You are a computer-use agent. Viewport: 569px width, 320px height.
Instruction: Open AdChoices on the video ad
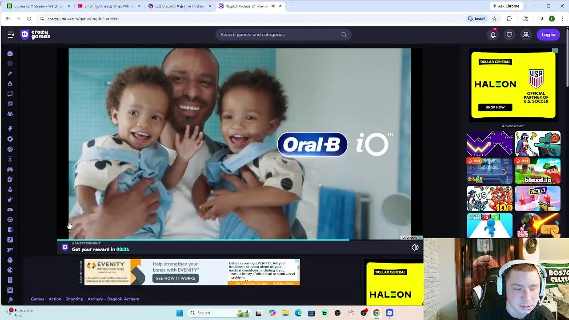[x=411, y=238]
